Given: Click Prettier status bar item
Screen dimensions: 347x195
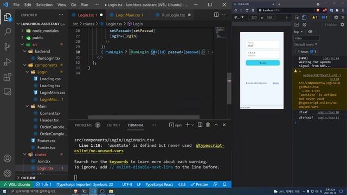Looking at the screenshot, I should [x=199, y=184].
